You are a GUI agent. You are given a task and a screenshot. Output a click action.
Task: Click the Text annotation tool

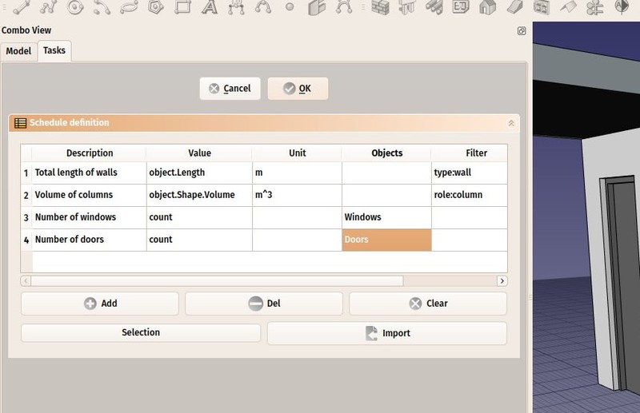pos(210,7)
